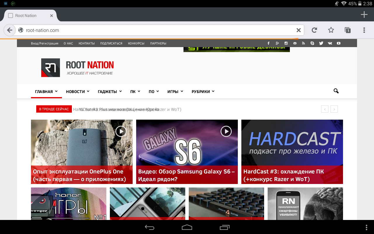Tap the Android recent apps button
The width and height of the screenshot is (374, 234).
click(225, 227)
